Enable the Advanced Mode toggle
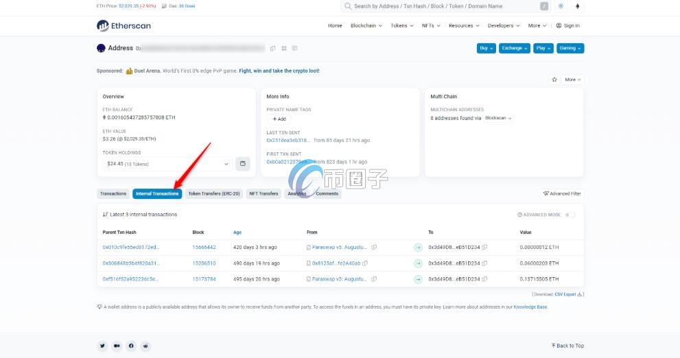The width and height of the screenshot is (680, 358). [570, 215]
